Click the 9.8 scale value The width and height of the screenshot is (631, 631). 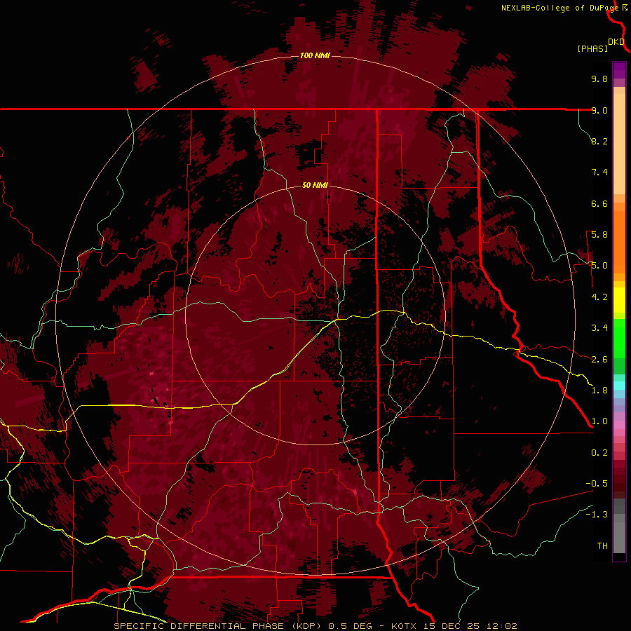599,79
